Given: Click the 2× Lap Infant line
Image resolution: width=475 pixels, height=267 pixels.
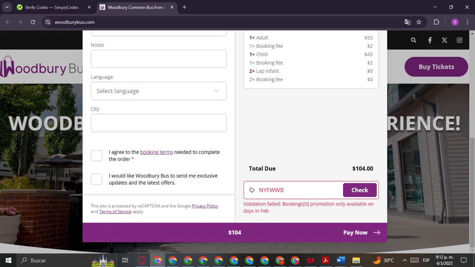Looking at the screenshot, I should click(x=311, y=71).
